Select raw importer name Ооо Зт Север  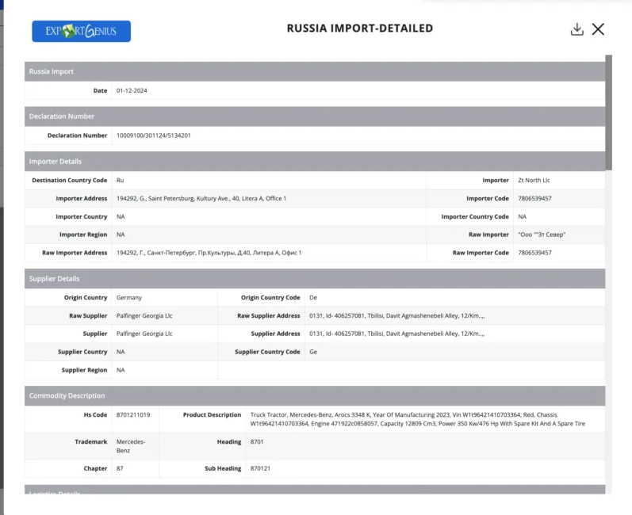pyautogui.click(x=542, y=235)
